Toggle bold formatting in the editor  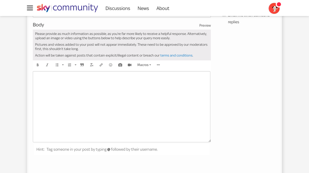pos(38,65)
